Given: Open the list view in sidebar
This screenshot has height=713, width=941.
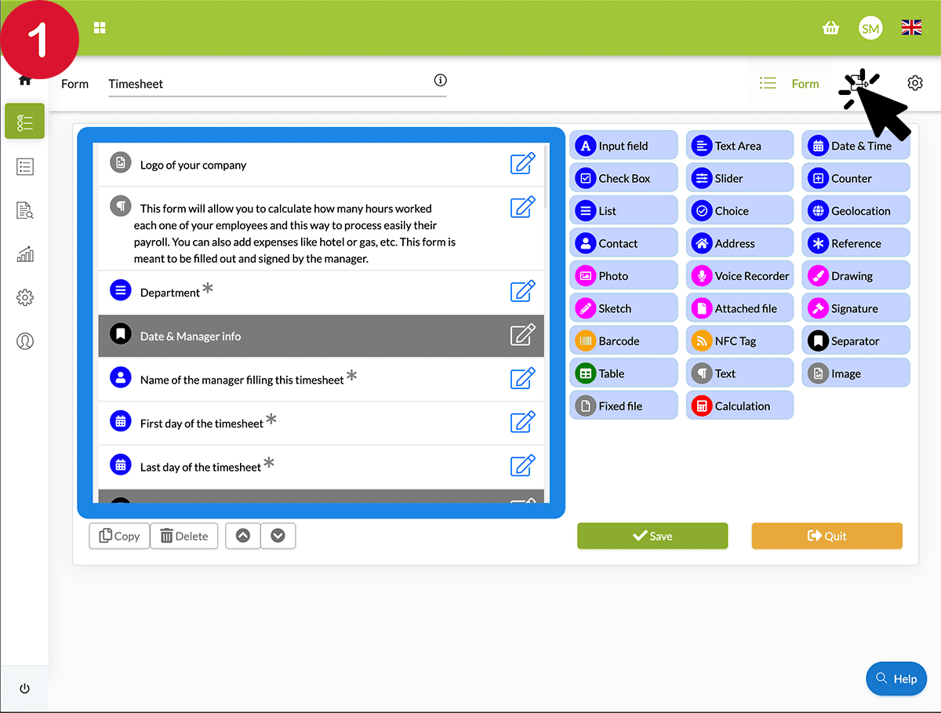Looking at the screenshot, I should (24, 166).
